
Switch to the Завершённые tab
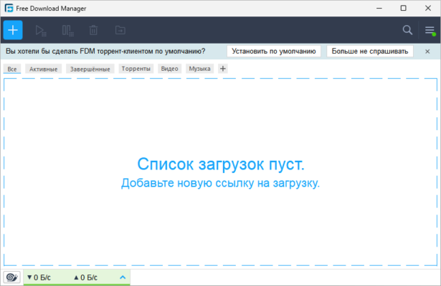[90, 69]
